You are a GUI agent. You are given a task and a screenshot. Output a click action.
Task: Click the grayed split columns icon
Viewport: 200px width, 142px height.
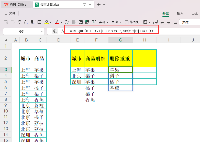tap(74, 22)
